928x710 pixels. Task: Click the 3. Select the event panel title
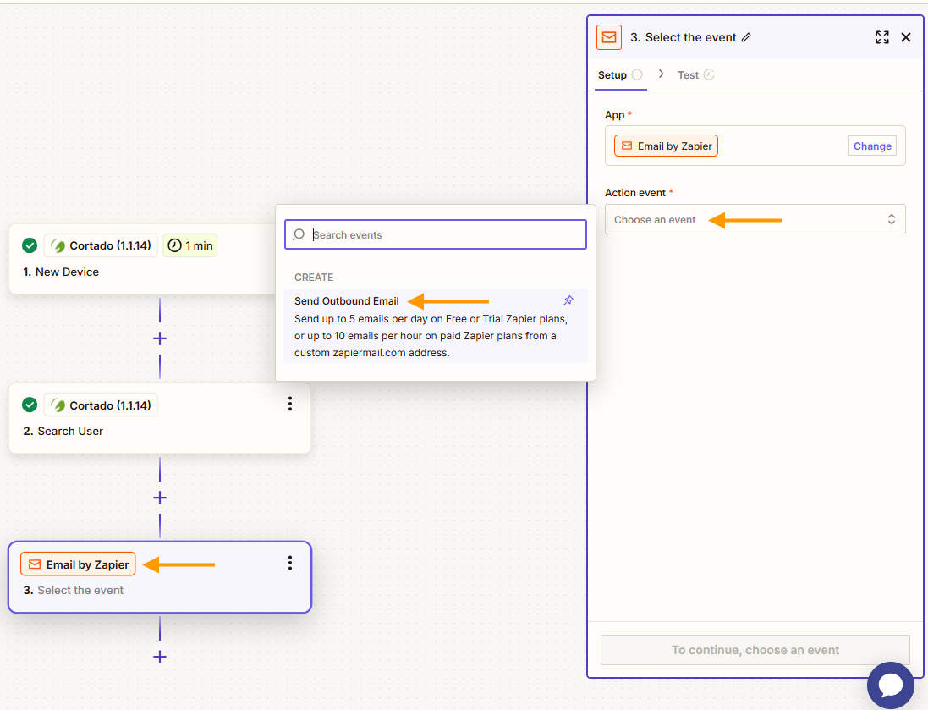pos(683,37)
